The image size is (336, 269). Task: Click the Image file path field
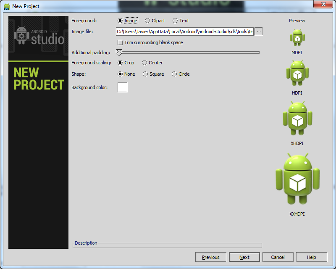coord(185,32)
